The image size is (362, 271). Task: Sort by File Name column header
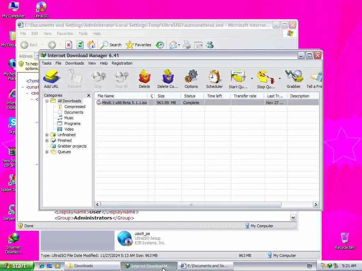pos(121,96)
